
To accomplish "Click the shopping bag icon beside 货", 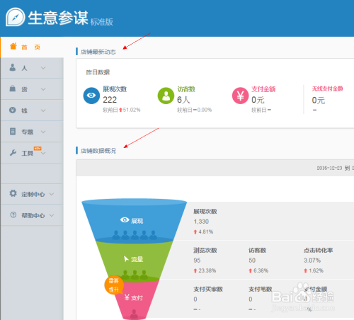I will 13,88.
